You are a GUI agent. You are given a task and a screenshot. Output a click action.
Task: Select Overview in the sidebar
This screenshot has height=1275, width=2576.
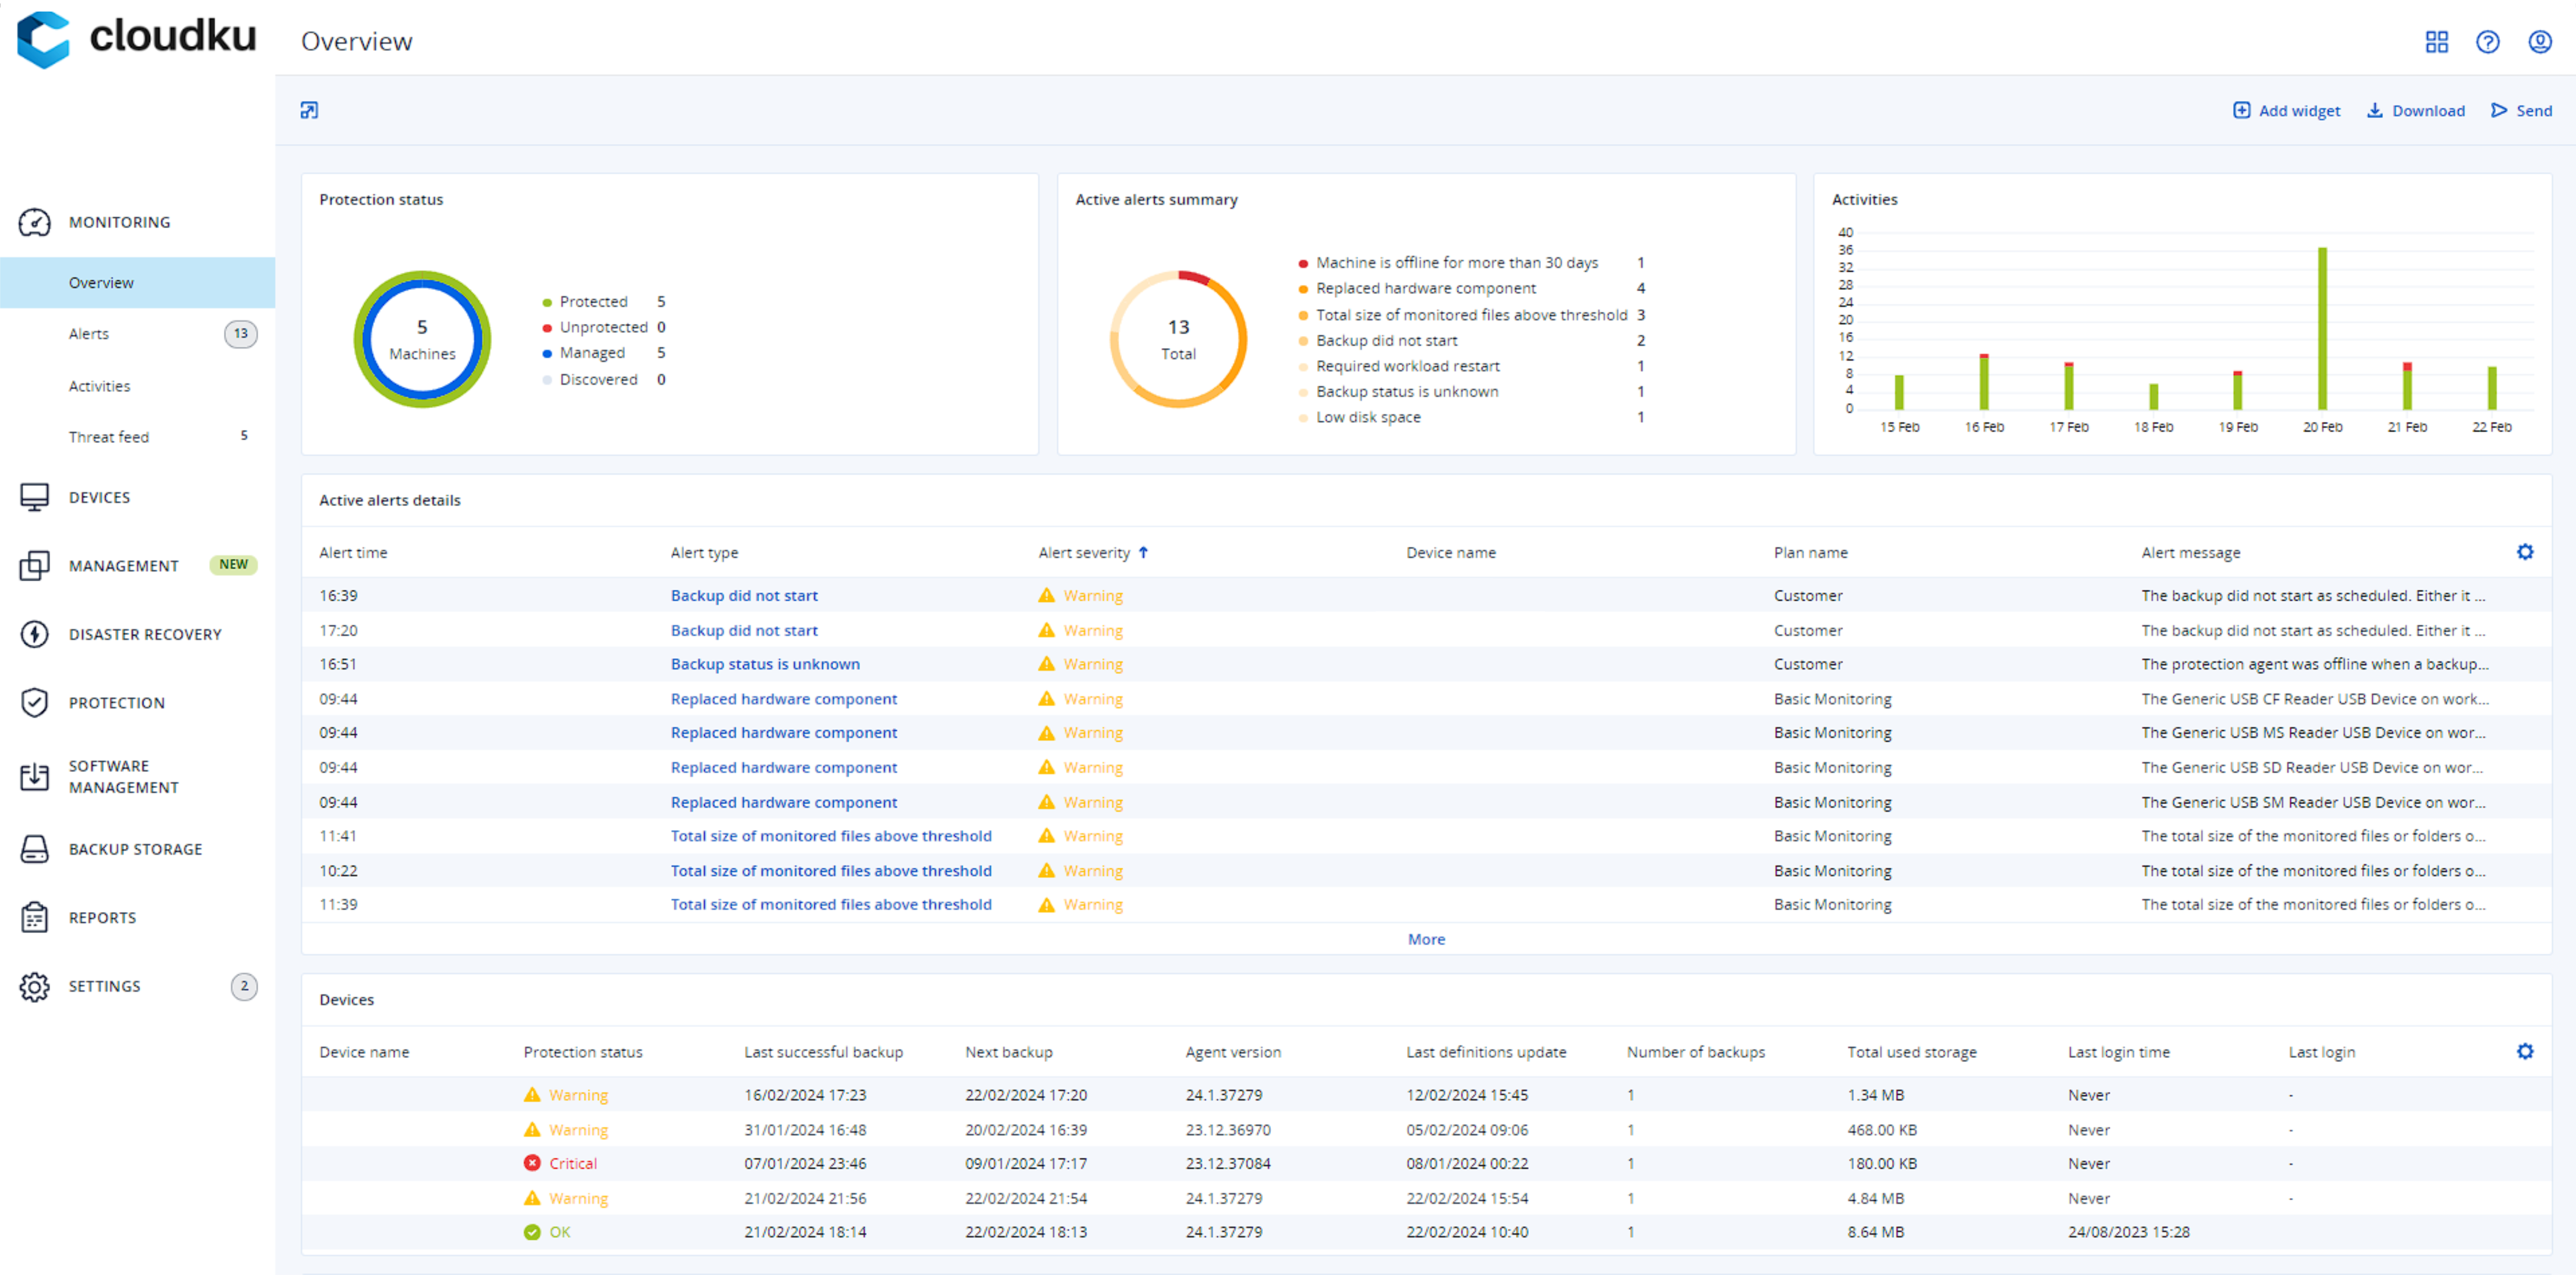coord(137,283)
